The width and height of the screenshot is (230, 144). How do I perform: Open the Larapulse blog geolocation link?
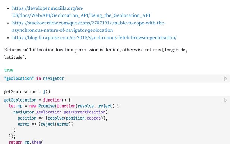[x=94, y=37]
